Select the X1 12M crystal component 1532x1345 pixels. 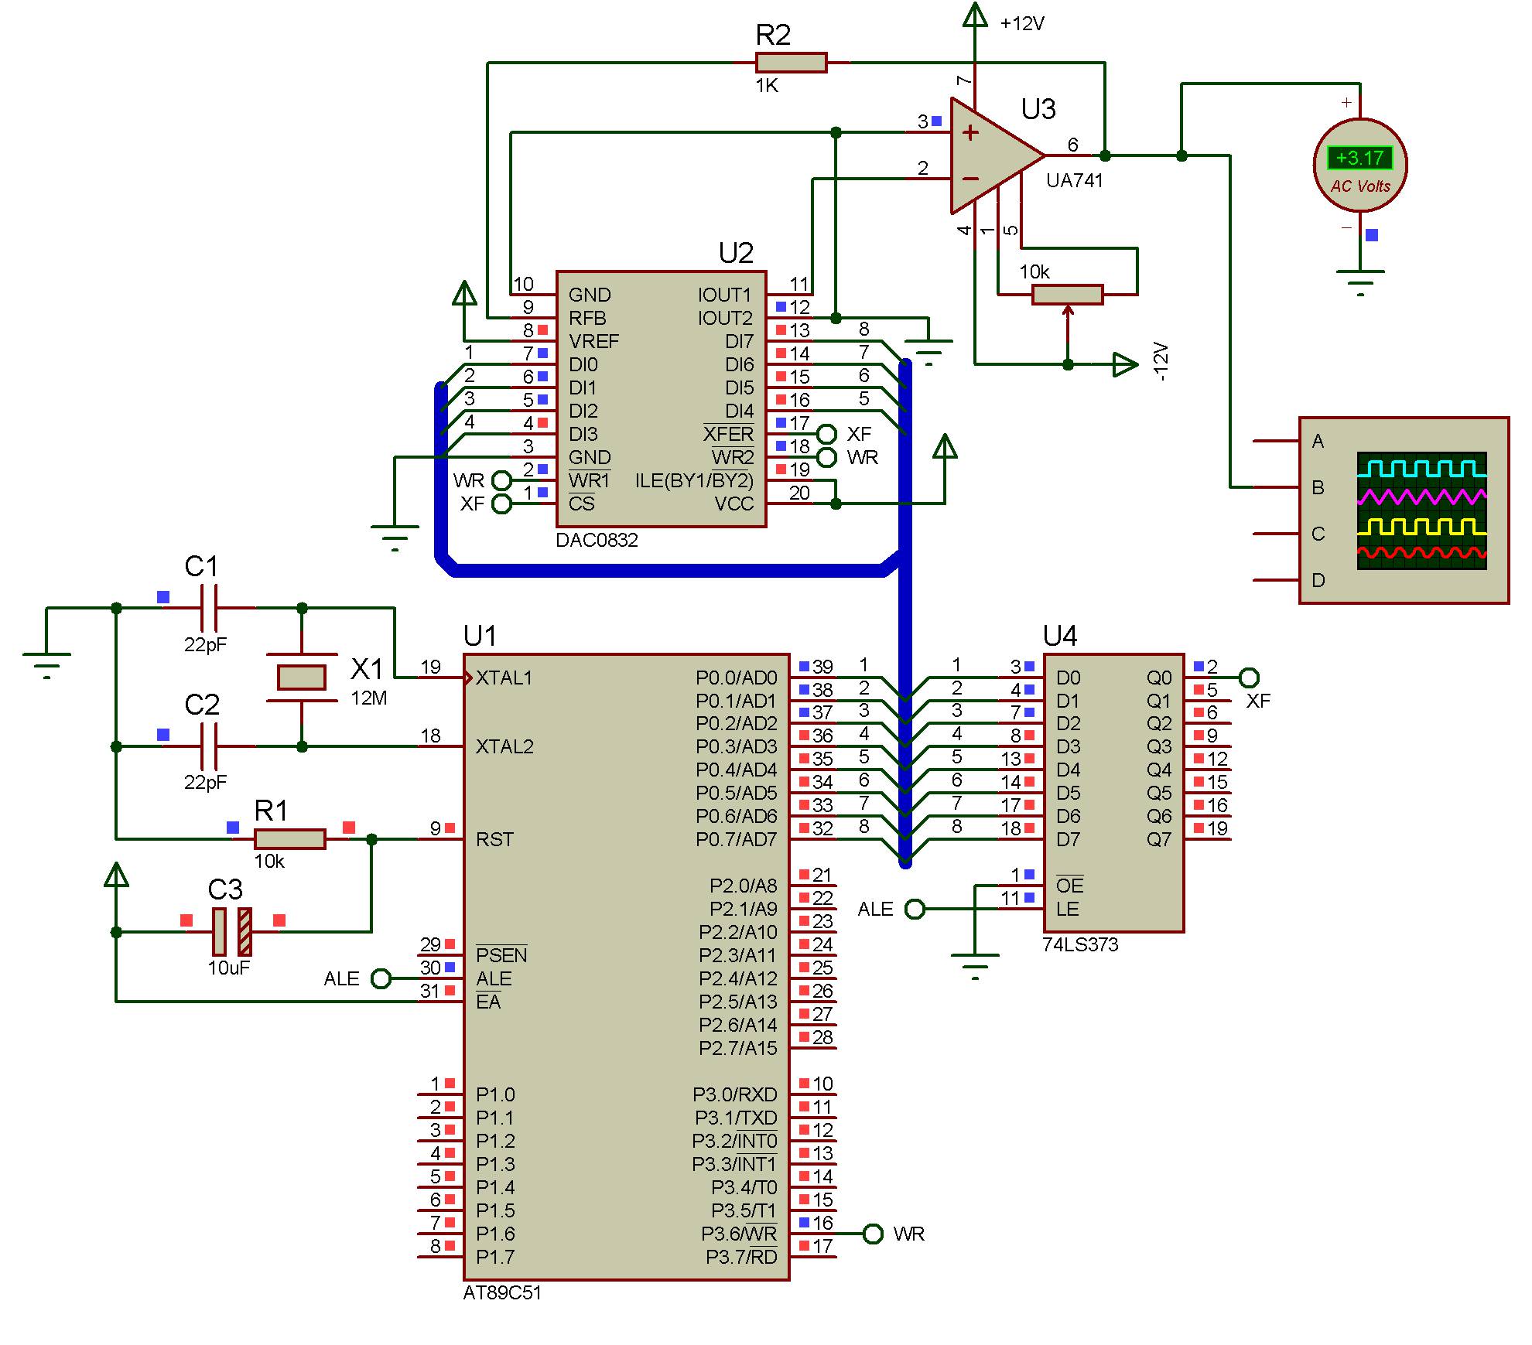tap(302, 678)
